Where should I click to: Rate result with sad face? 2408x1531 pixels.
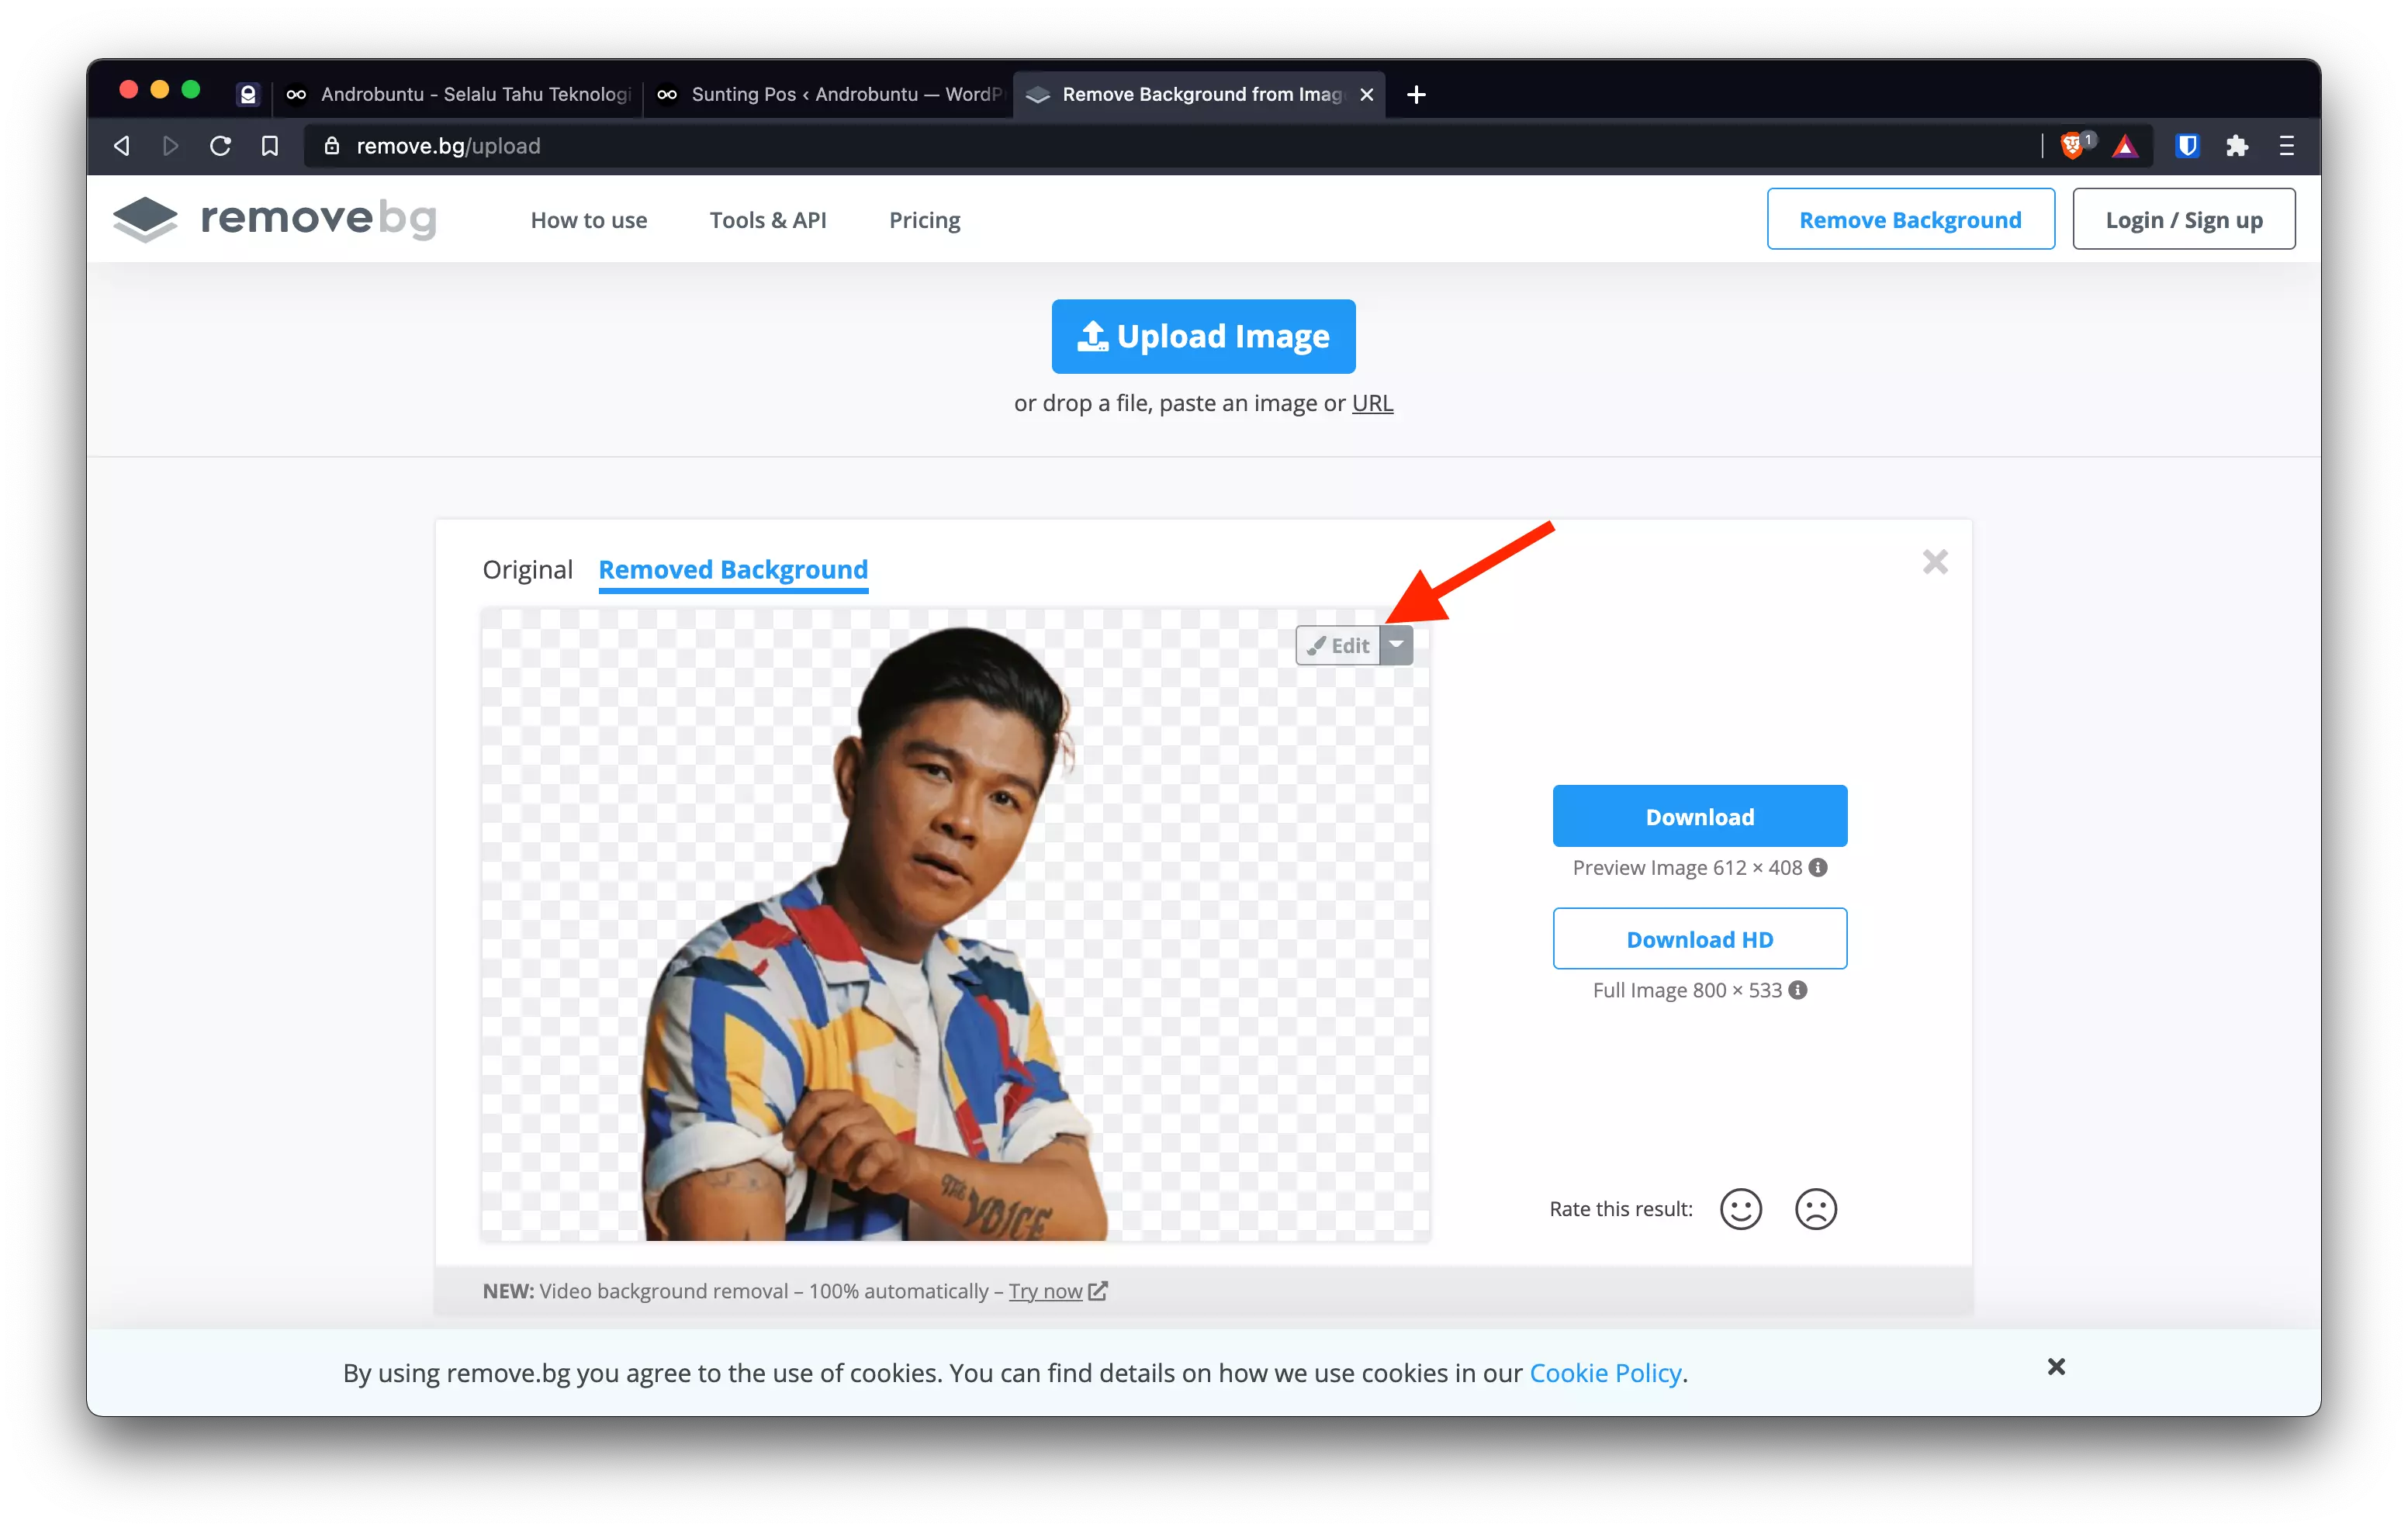tap(1815, 1208)
